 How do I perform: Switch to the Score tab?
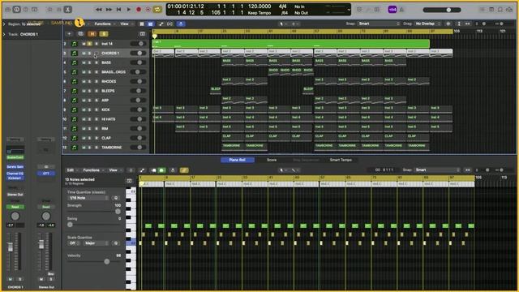click(x=272, y=160)
